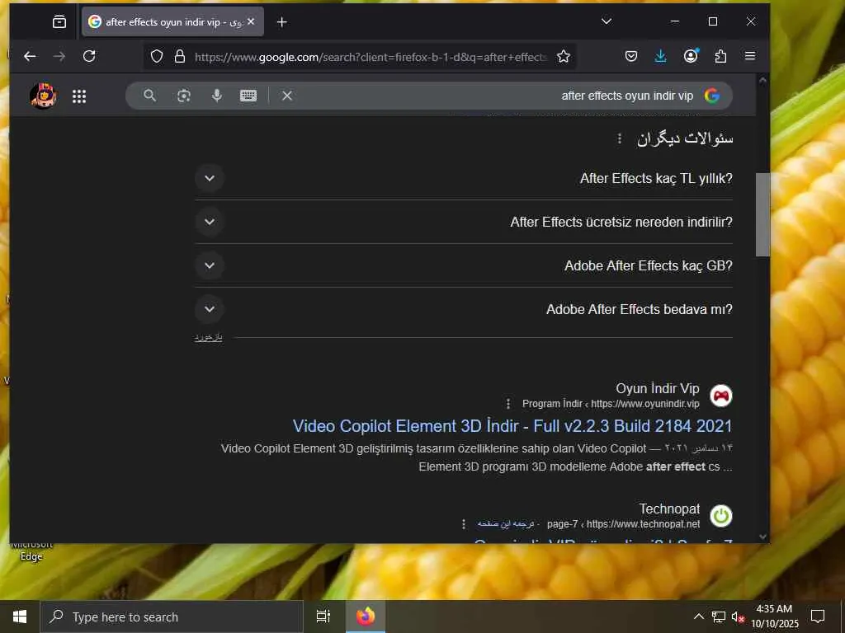Go back to previous page
This screenshot has height=633, width=845.
30,56
